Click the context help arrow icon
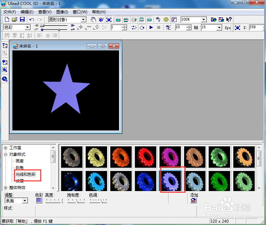 (229, 20)
